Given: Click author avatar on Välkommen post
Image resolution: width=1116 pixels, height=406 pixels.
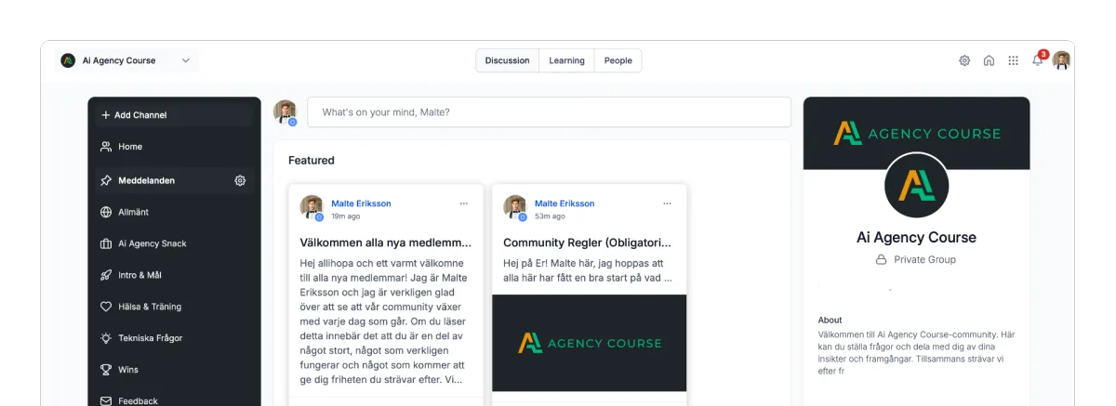Looking at the screenshot, I should tap(312, 208).
